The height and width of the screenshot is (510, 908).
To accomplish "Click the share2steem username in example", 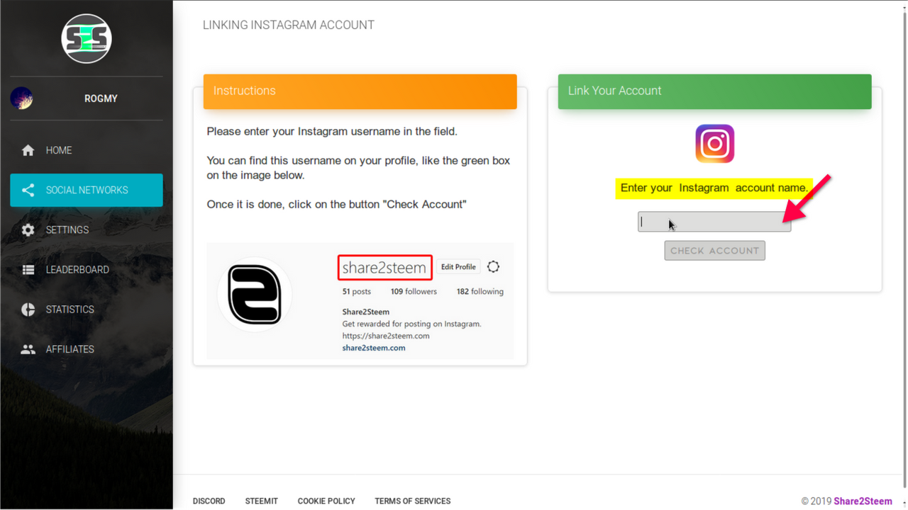I will click(x=384, y=268).
